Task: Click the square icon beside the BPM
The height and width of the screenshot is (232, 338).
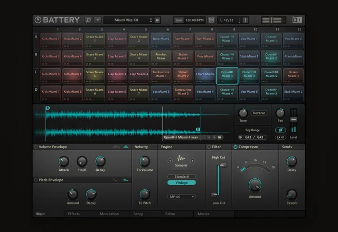Action: (x=211, y=20)
